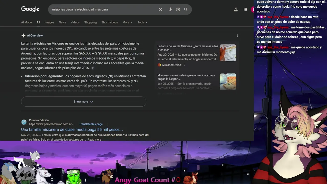Image resolution: width=327 pixels, height=184 pixels.
Task: Click chat message 'me quede acostado y'
Action: point(289,50)
